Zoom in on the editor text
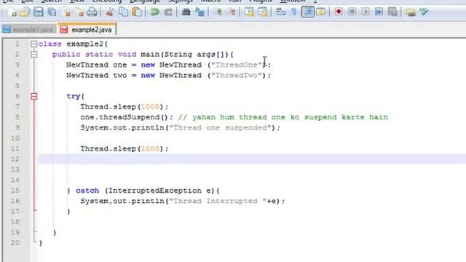The image size is (466, 262). coord(218,12)
